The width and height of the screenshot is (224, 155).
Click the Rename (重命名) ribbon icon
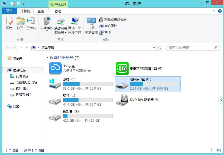point(31,24)
